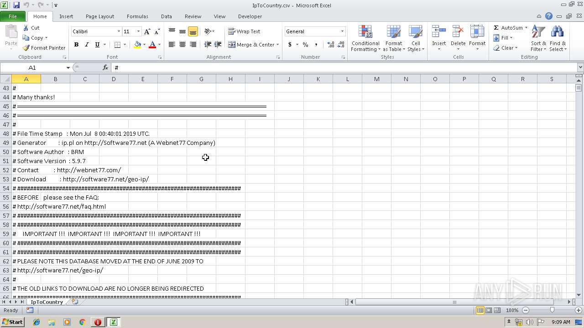Open the AutoSum dropdown arrow
584x328 pixels.
526,28
